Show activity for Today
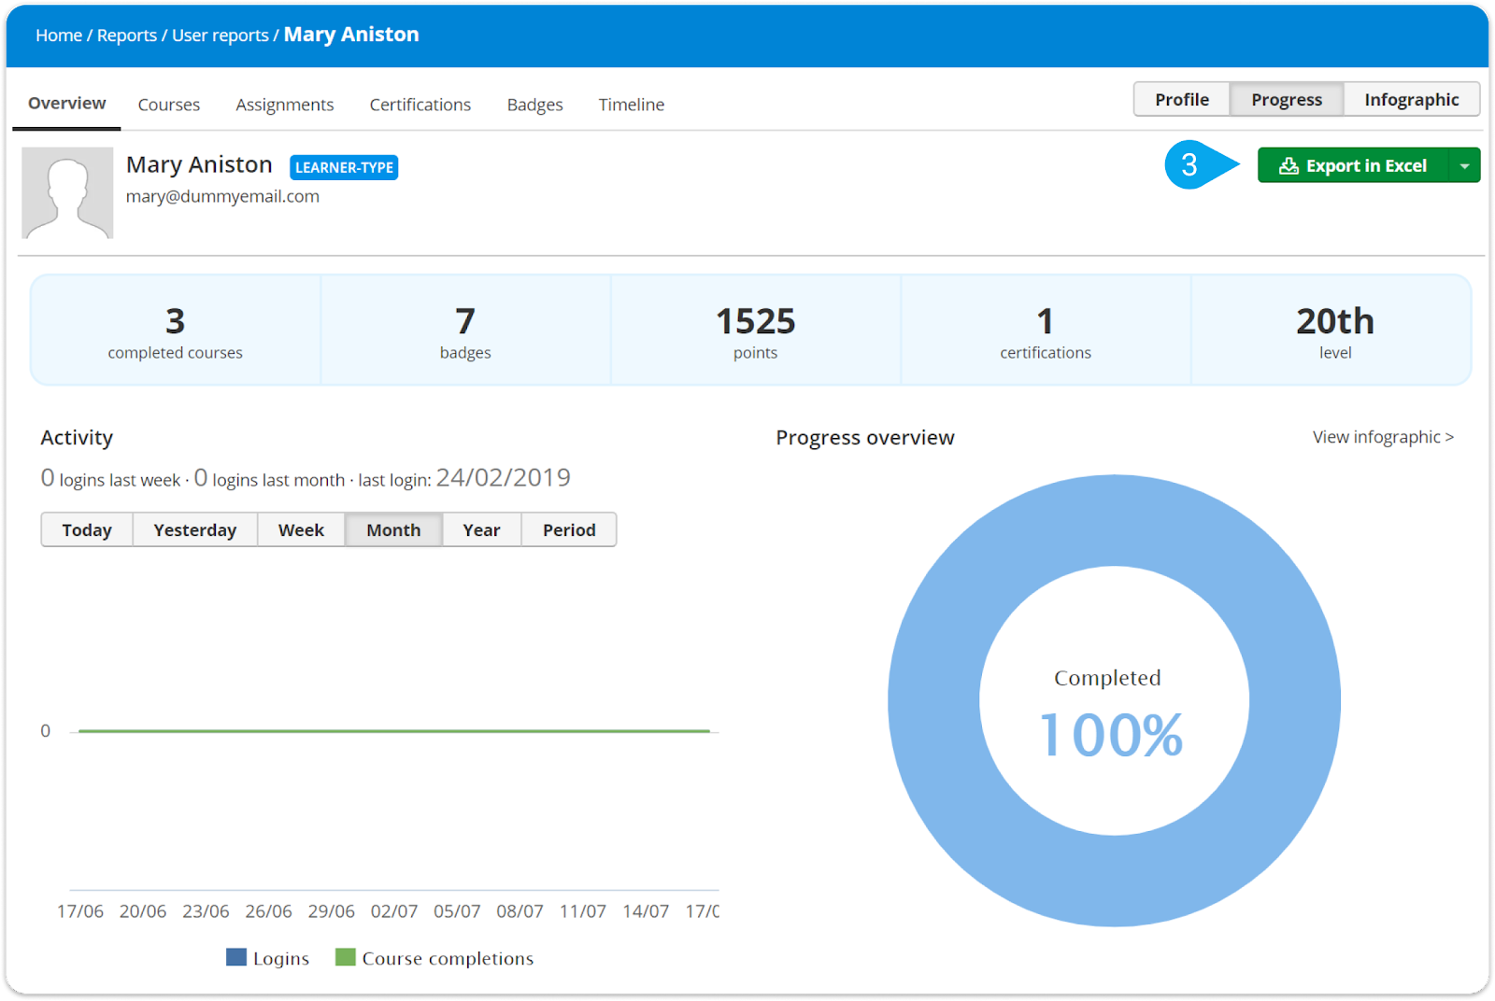This screenshot has height=1001, width=1495. 87,529
